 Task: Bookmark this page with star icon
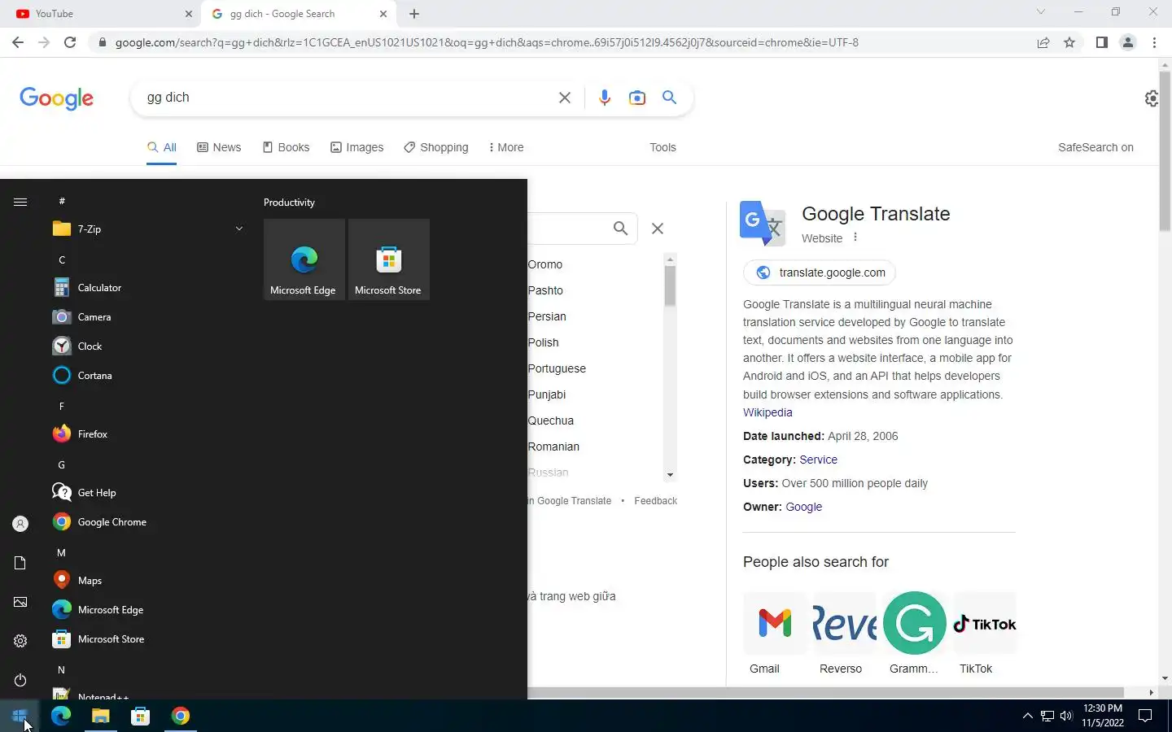coord(1069,42)
